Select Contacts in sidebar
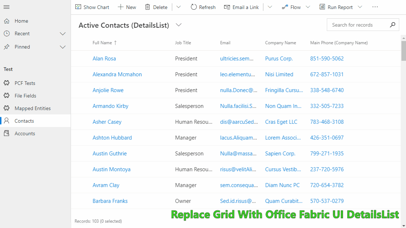406x228 pixels. pyautogui.click(x=35, y=121)
